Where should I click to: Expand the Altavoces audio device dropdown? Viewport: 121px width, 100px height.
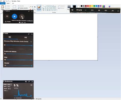tap(31, 42)
